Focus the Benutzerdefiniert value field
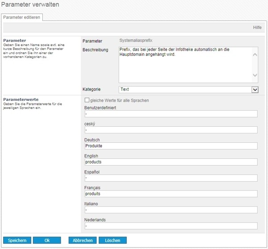This screenshot has height=249, width=268. point(171,114)
